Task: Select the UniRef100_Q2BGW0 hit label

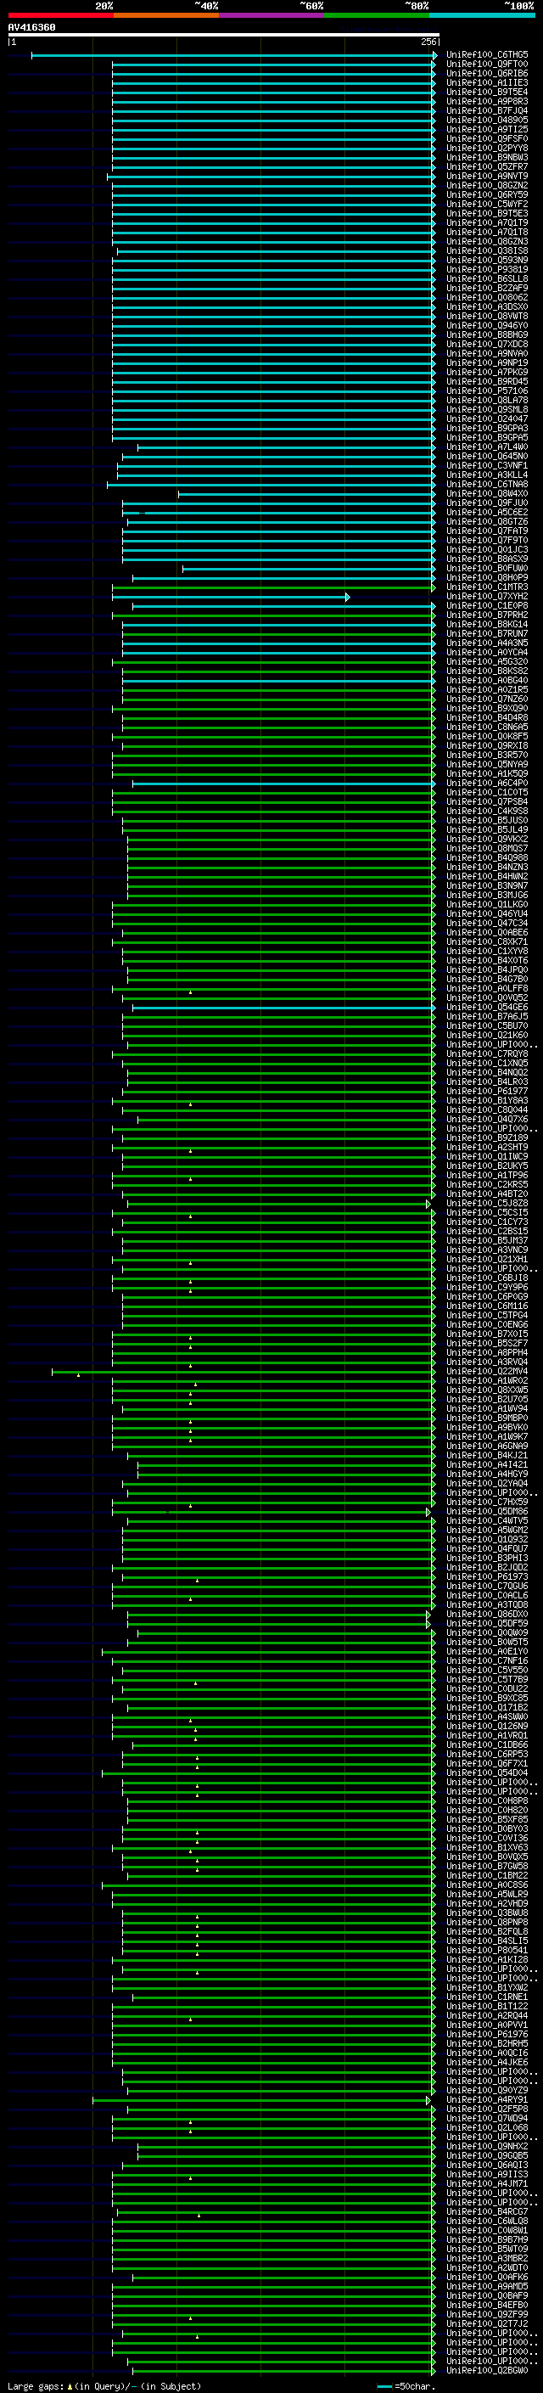Action: [487, 2371]
